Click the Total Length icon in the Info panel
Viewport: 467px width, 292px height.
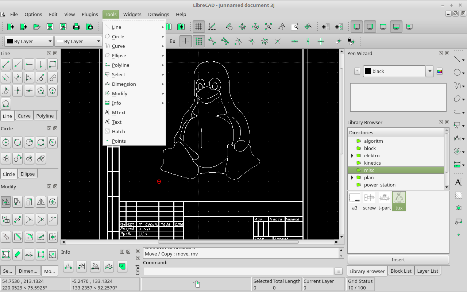pyautogui.click(x=109, y=266)
